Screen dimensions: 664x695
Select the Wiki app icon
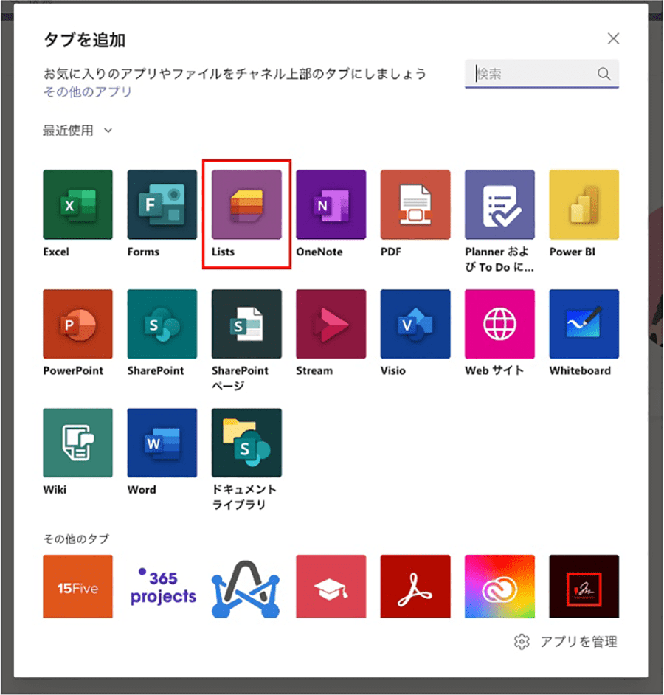[x=77, y=443]
